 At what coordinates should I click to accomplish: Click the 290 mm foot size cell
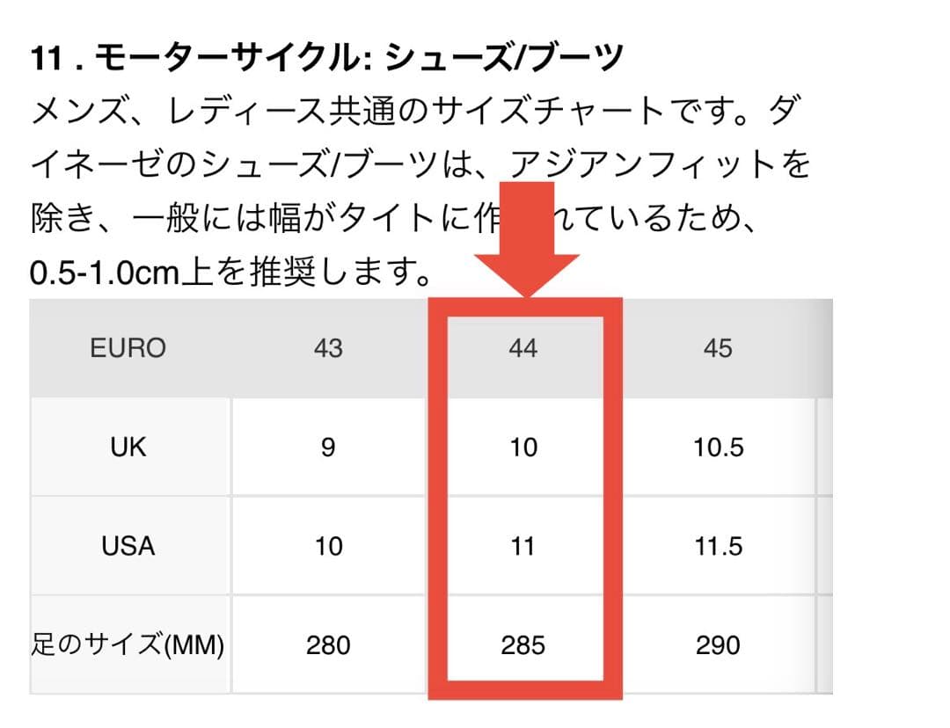click(x=718, y=645)
